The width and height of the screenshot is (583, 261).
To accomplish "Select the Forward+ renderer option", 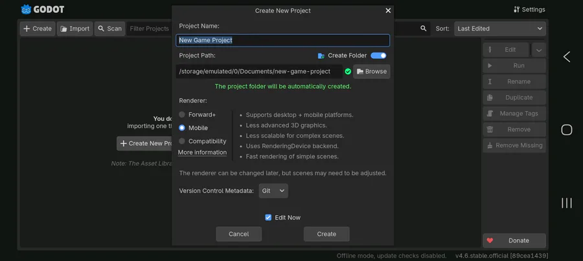I will coord(198,114).
